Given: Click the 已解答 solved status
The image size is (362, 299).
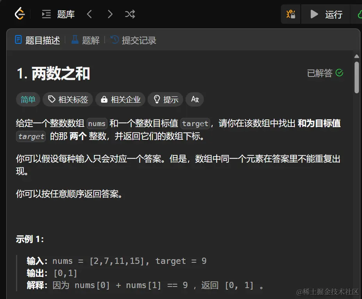Looking at the screenshot, I should pos(325,73).
